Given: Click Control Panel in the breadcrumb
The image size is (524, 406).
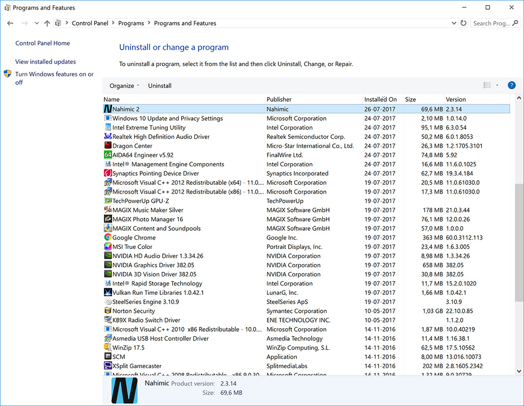Looking at the screenshot, I should point(89,23).
